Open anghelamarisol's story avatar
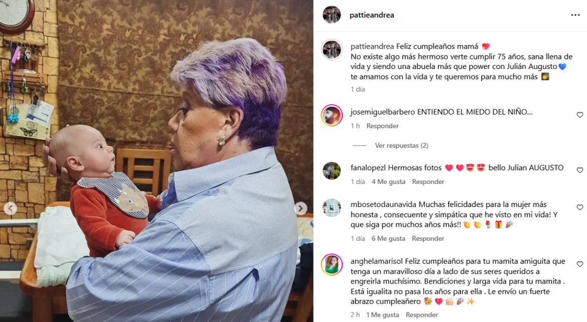Viewport: 587px width, 322px height. 332,264
